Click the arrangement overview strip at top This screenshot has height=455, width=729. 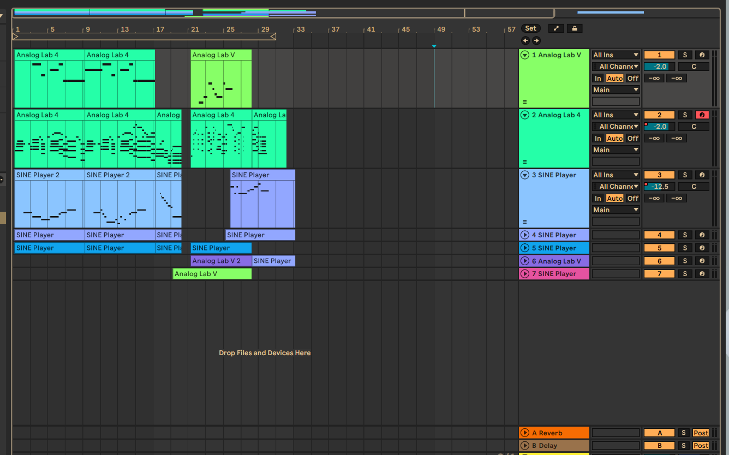click(x=283, y=13)
